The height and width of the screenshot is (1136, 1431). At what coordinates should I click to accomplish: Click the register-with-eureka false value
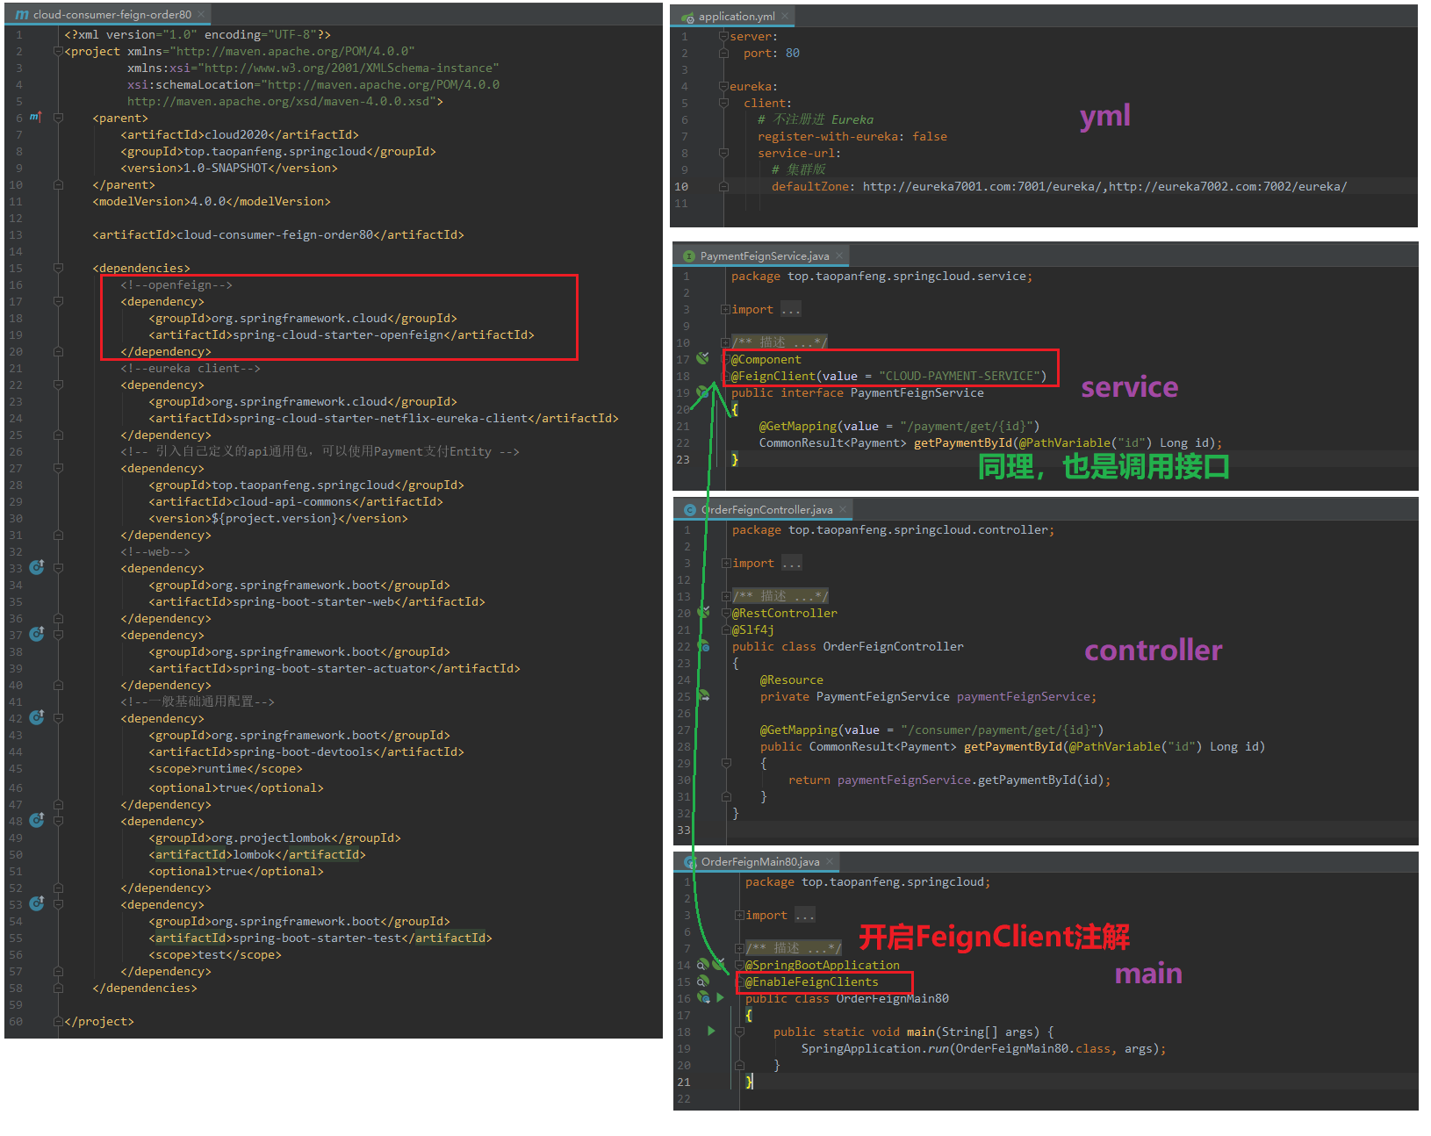(930, 136)
